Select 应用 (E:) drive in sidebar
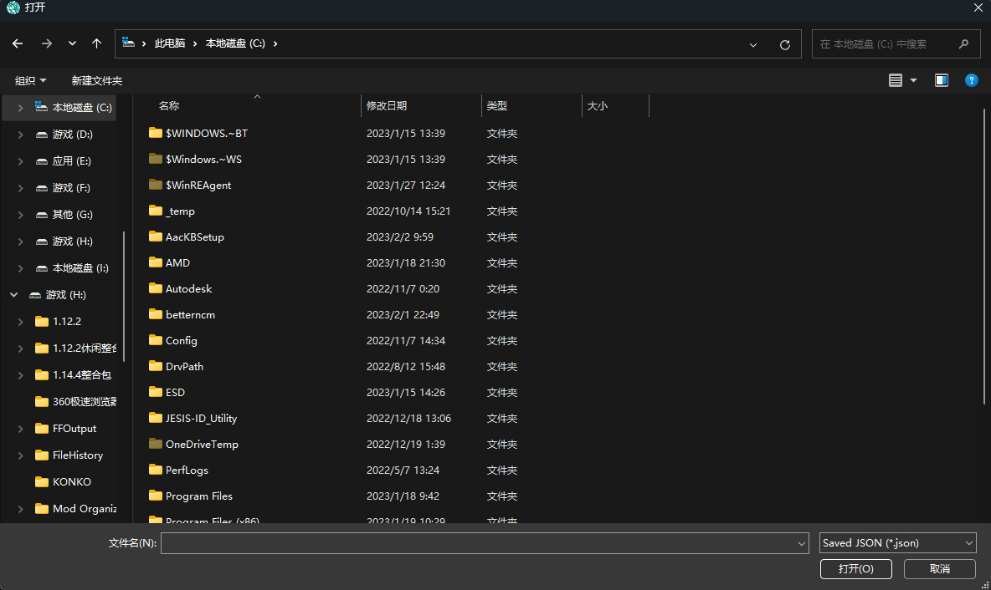 71,161
